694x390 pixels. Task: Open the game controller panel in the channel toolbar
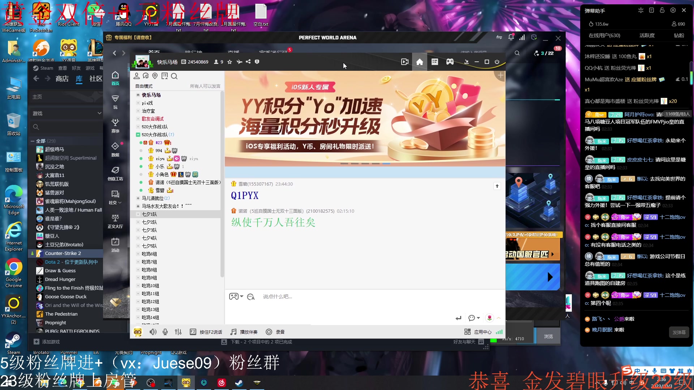[x=450, y=62]
